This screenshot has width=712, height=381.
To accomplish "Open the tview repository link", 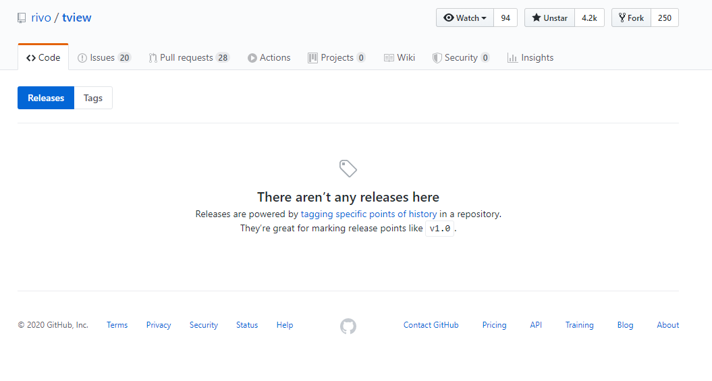I will (x=77, y=18).
